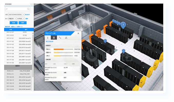Select the row with ZXQ-A105-Server05
This screenshot has width=174, height=102.
18,83
